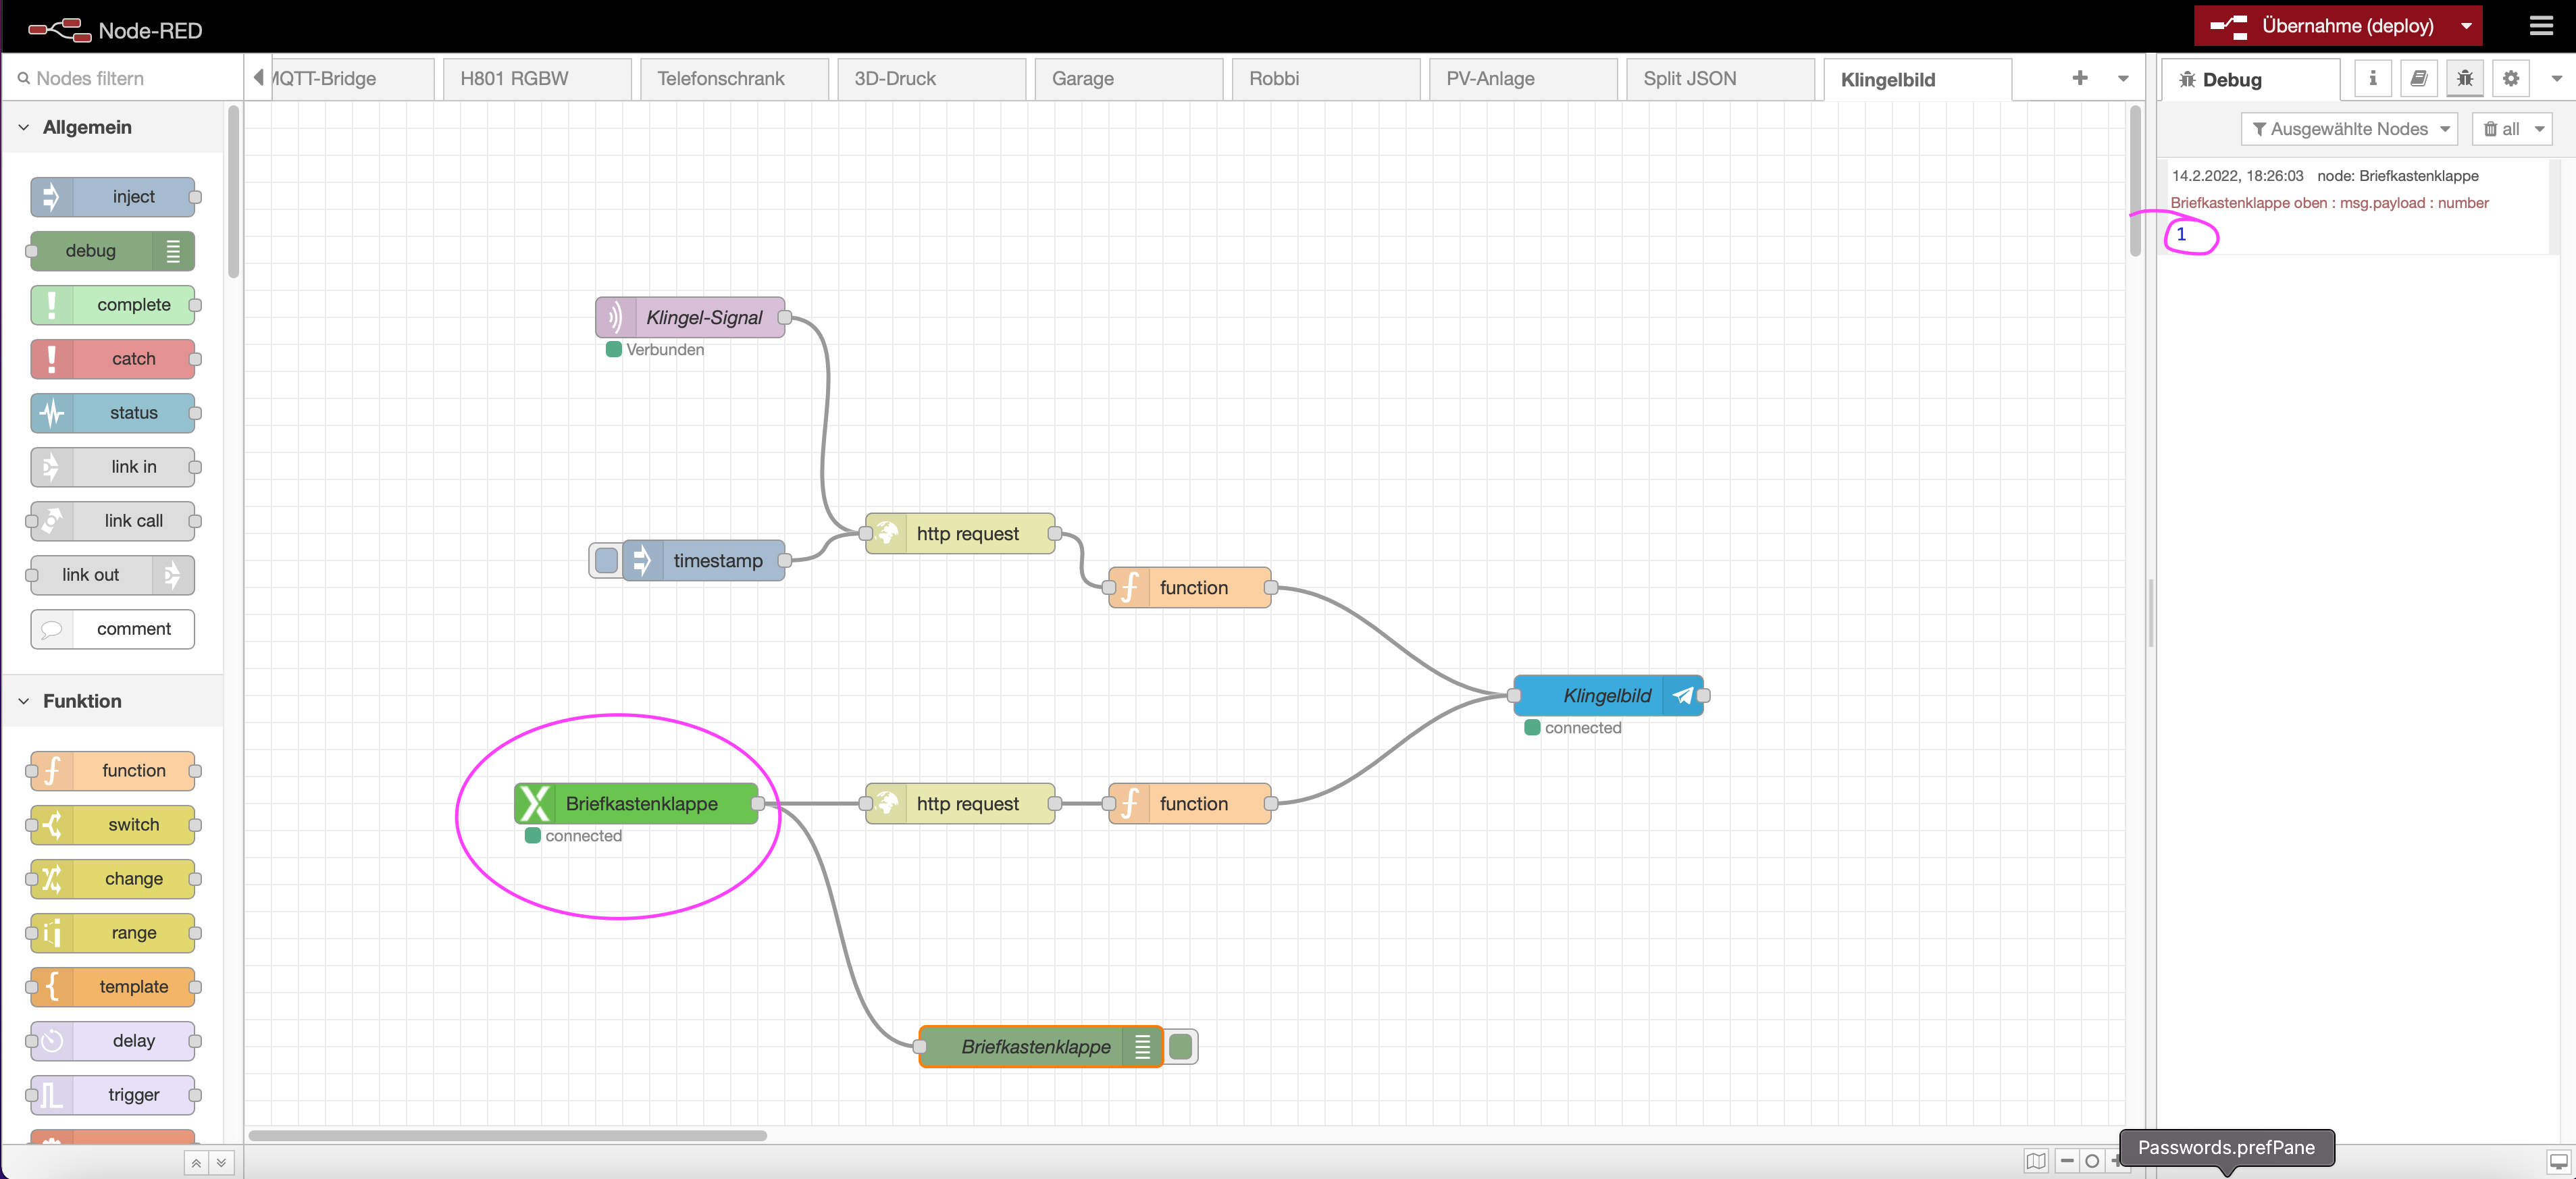Open the Ausgewählte Nodes filter dropdown
2576x1179 pixels.
click(2349, 129)
